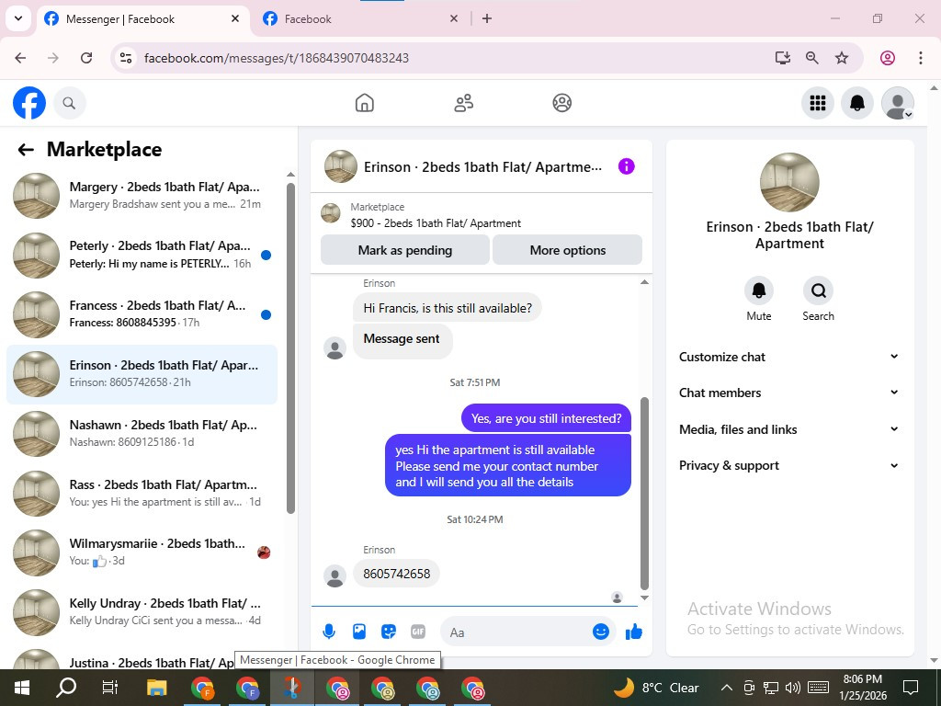941x706 pixels.
Task: Click More options button
Action: [567, 250]
